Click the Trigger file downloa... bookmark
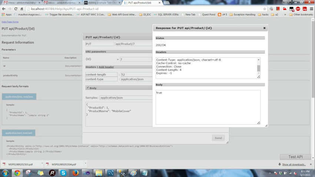This screenshot has height=177, width=315. [59, 14]
